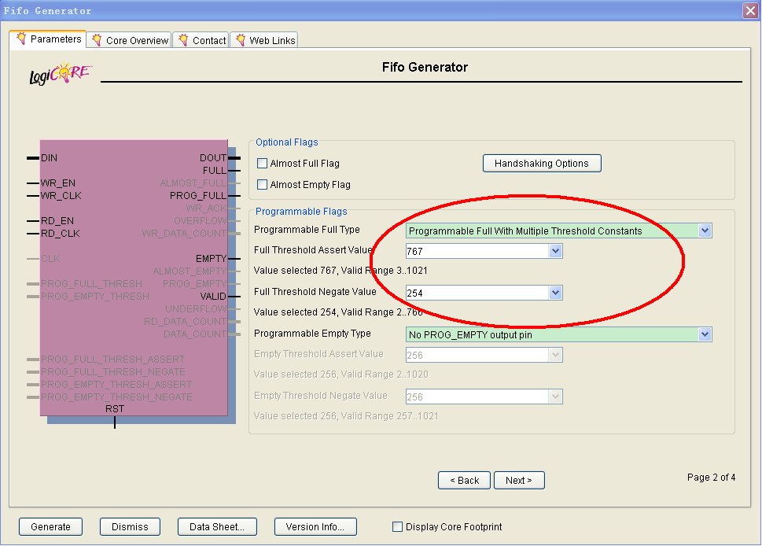Viewport: 762px width, 546px height.
Task: Click the PROG_EMPTY_THRESH_NEGATE port label
Action: [116, 397]
